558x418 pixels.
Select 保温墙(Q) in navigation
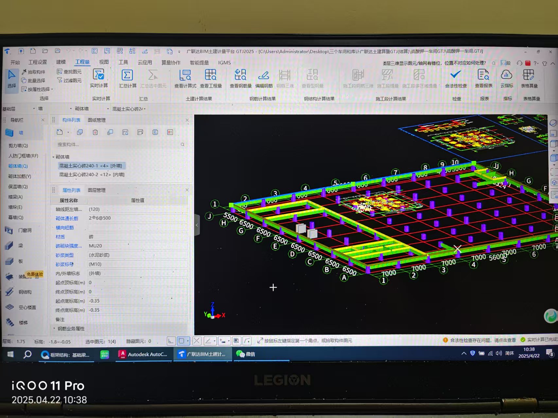tap(18, 187)
